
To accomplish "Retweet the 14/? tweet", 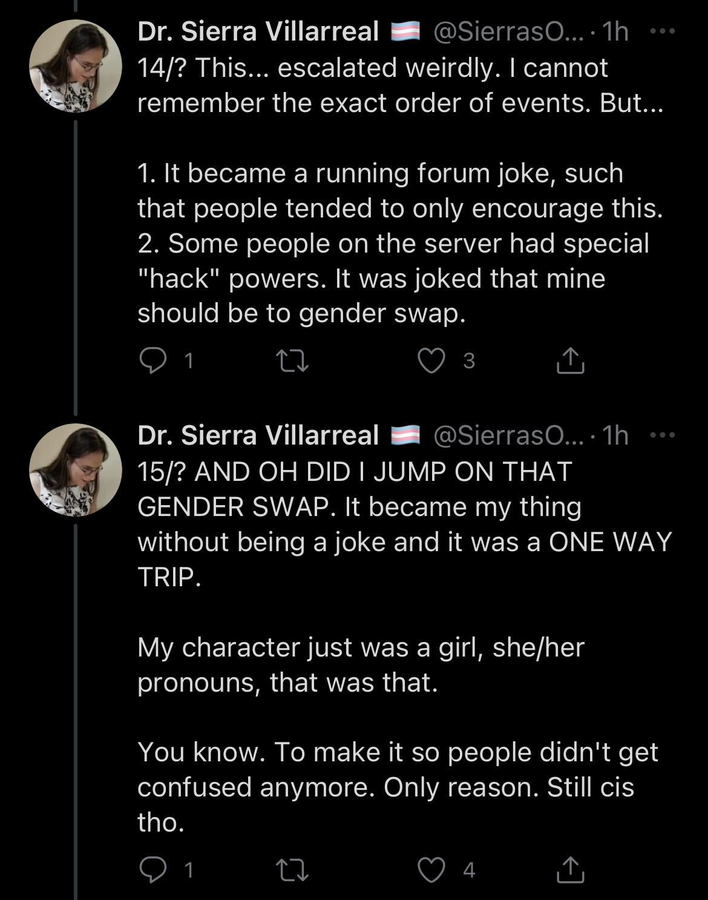I will 292,361.
